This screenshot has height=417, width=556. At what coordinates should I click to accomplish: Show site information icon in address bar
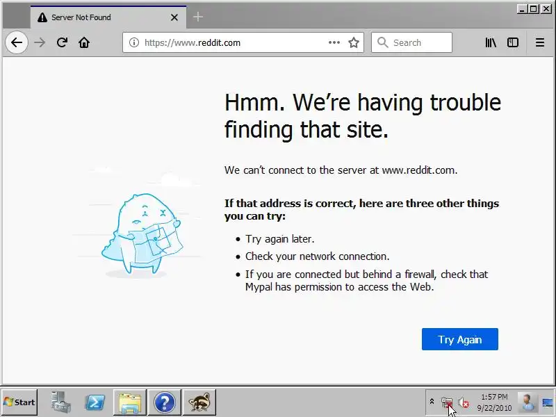[133, 42]
